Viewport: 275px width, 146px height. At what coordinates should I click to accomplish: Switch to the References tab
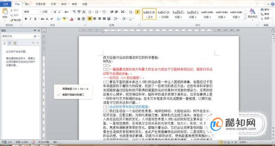tap(53, 4)
